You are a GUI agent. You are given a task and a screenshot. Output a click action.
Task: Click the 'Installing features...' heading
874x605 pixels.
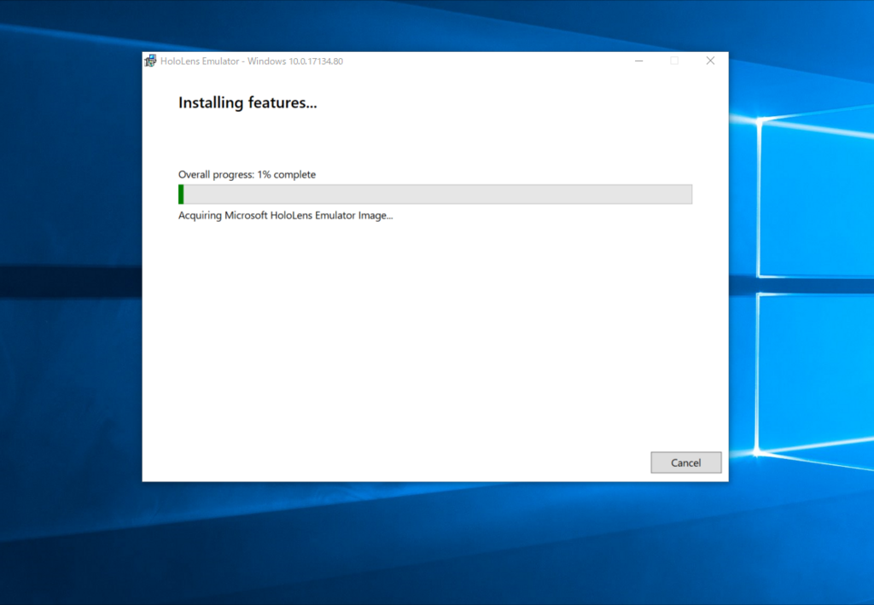(x=248, y=102)
